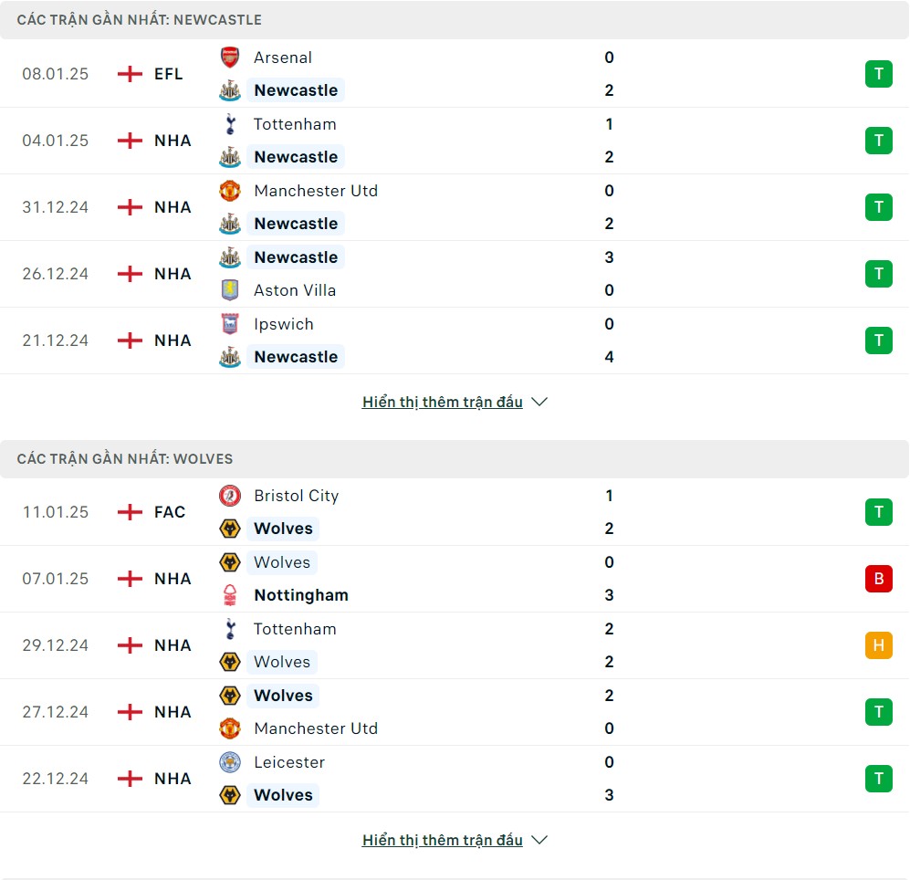Open the Tottenham vs Wolves match row
This screenshot has width=910, height=880.
click(x=455, y=645)
